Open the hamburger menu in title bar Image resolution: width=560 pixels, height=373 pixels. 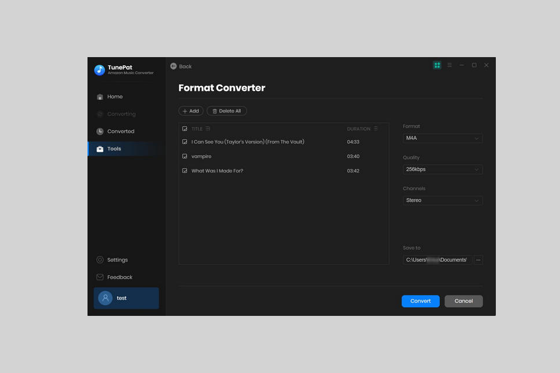tap(450, 65)
